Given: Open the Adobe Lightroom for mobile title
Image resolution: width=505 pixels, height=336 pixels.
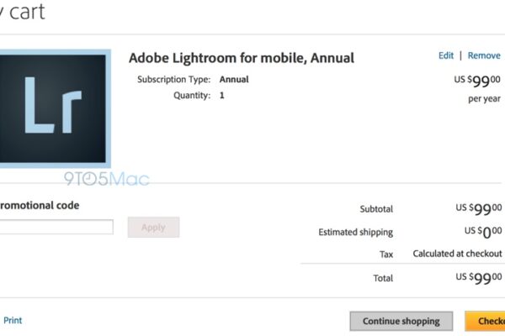Looking at the screenshot, I should tap(242, 58).
